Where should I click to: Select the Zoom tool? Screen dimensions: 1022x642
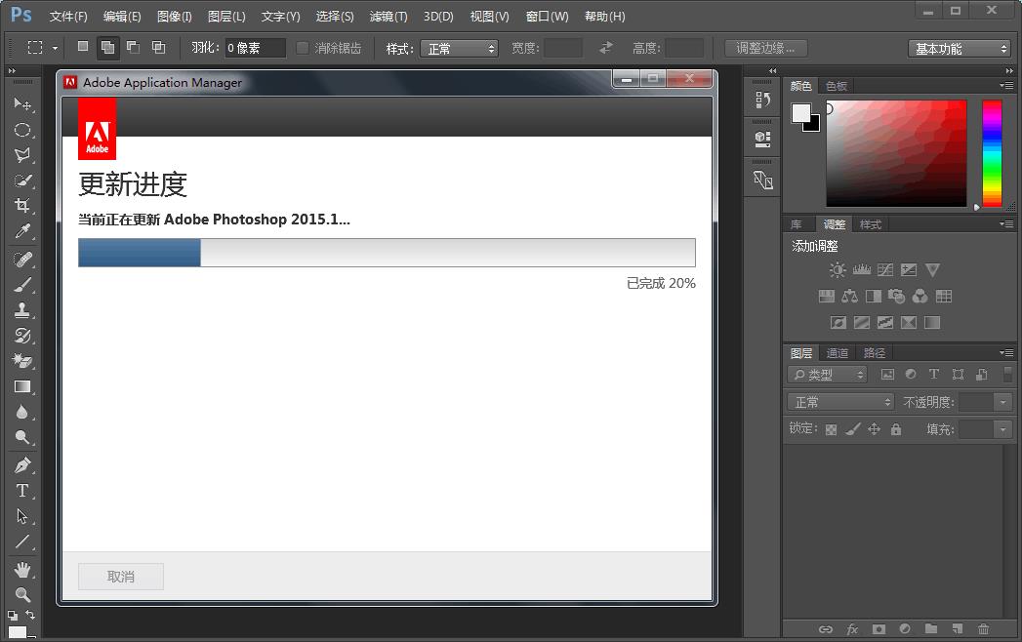(x=22, y=594)
